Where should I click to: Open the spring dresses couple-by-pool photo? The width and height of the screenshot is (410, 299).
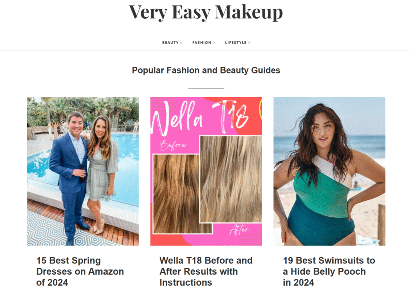click(83, 171)
